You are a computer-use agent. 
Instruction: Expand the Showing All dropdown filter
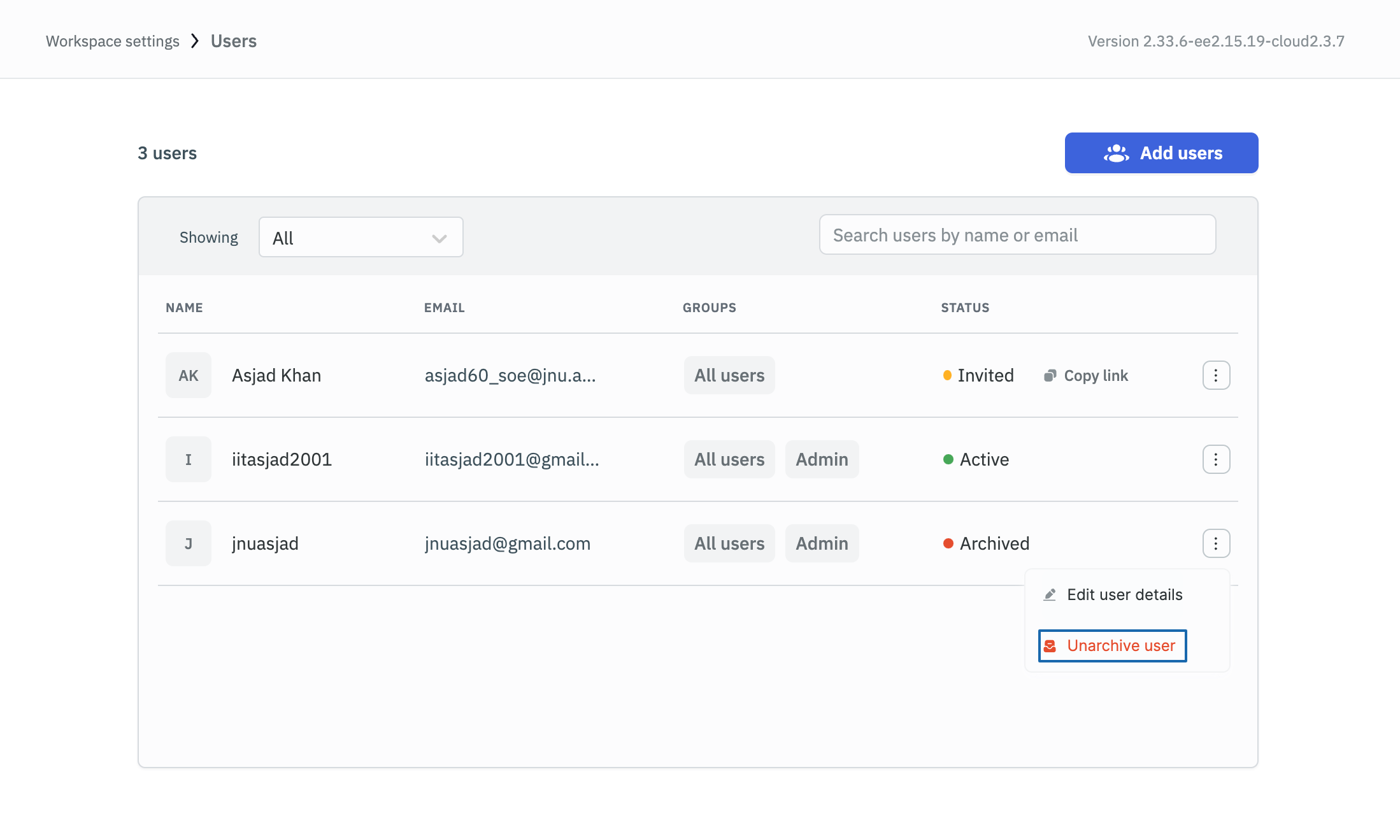point(361,237)
